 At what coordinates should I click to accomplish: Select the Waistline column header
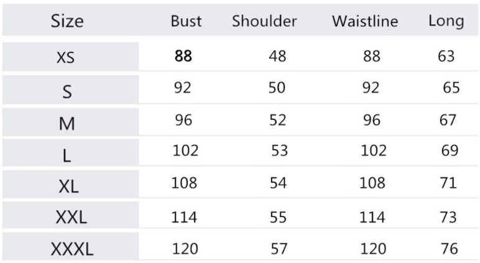(x=365, y=21)
